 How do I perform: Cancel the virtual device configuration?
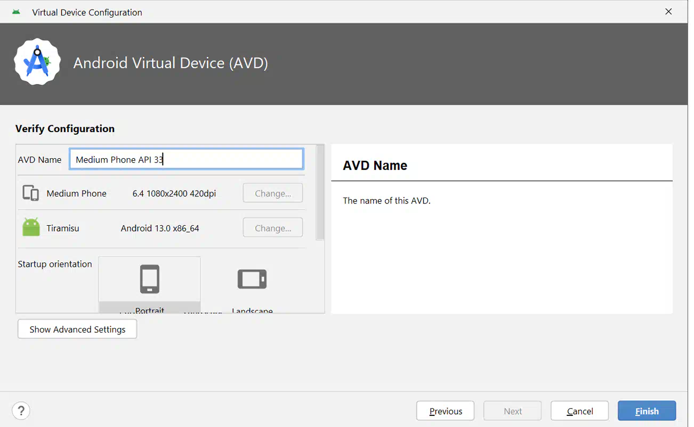580,411
